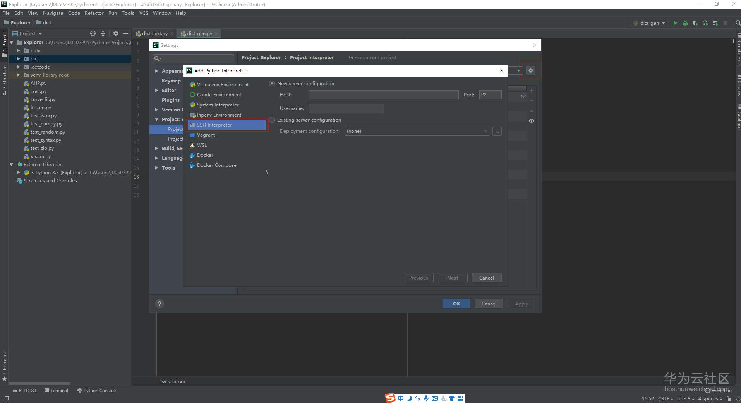This screenshot has width=741, height=403.
Task: Toggle the 1: Project side tool window
Action: pos(5,44)
